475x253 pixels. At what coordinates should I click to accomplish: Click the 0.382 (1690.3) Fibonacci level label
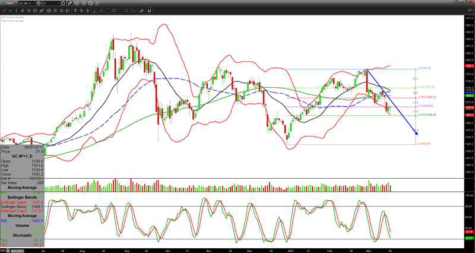point(427,97)
